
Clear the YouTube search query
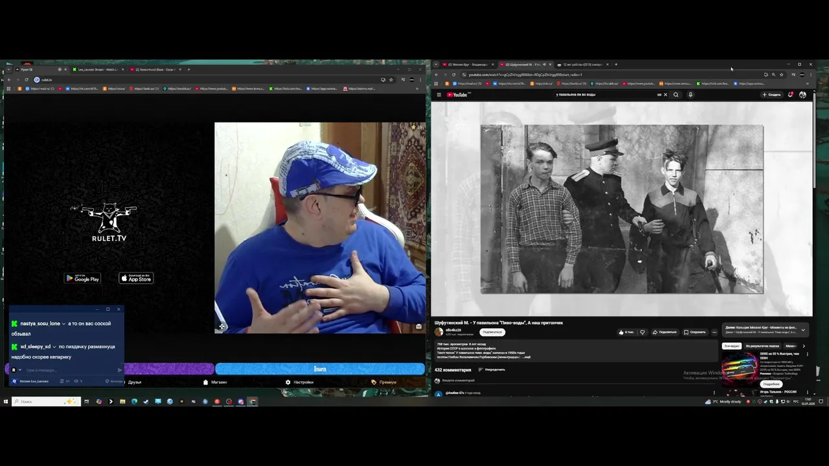[x=665, y=94]
